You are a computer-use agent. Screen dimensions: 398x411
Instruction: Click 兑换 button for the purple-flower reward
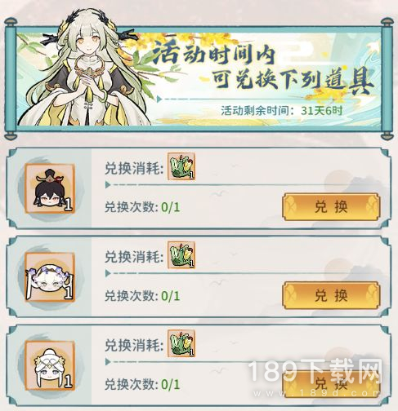tap(331, 295)
